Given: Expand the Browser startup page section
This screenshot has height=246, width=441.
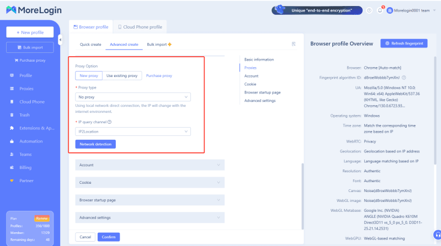Looking at the screenshot, I should 149,200.
